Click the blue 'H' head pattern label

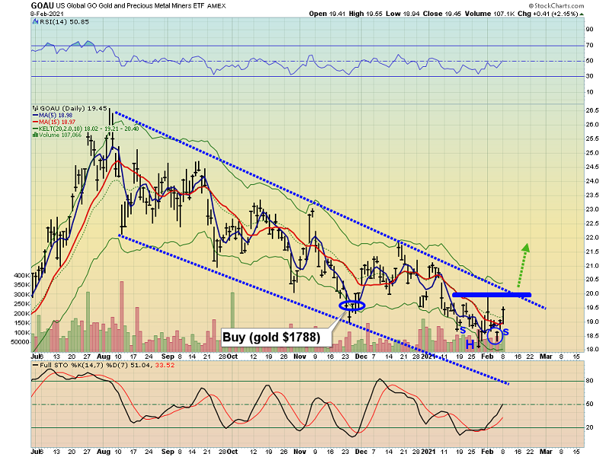[x=470, y=344]
